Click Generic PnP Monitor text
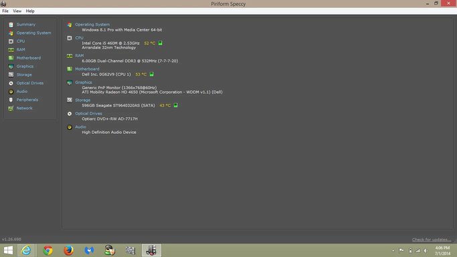The width and height of the screenshot is (457, 257). tap(119, 88)
